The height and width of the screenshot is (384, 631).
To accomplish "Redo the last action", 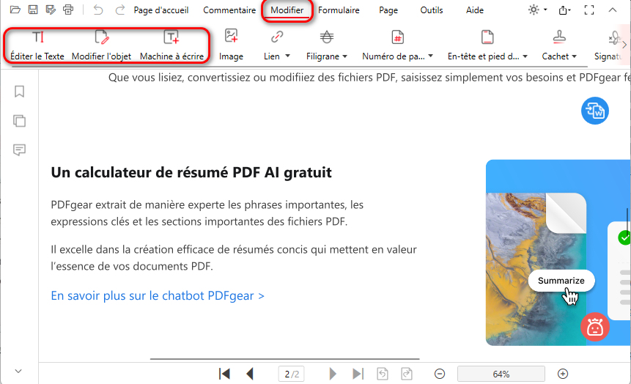I will 120,10.
